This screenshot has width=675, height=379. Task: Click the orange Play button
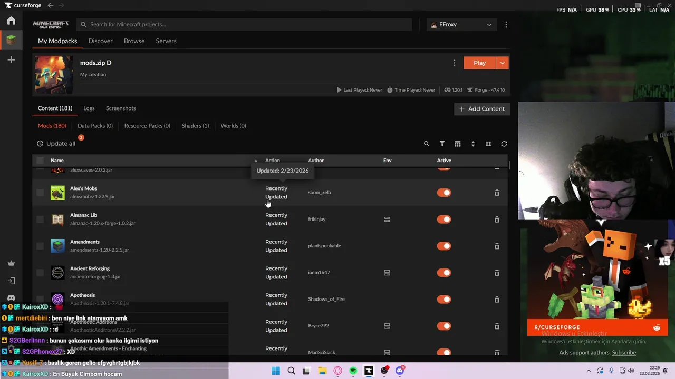(479, 63)
